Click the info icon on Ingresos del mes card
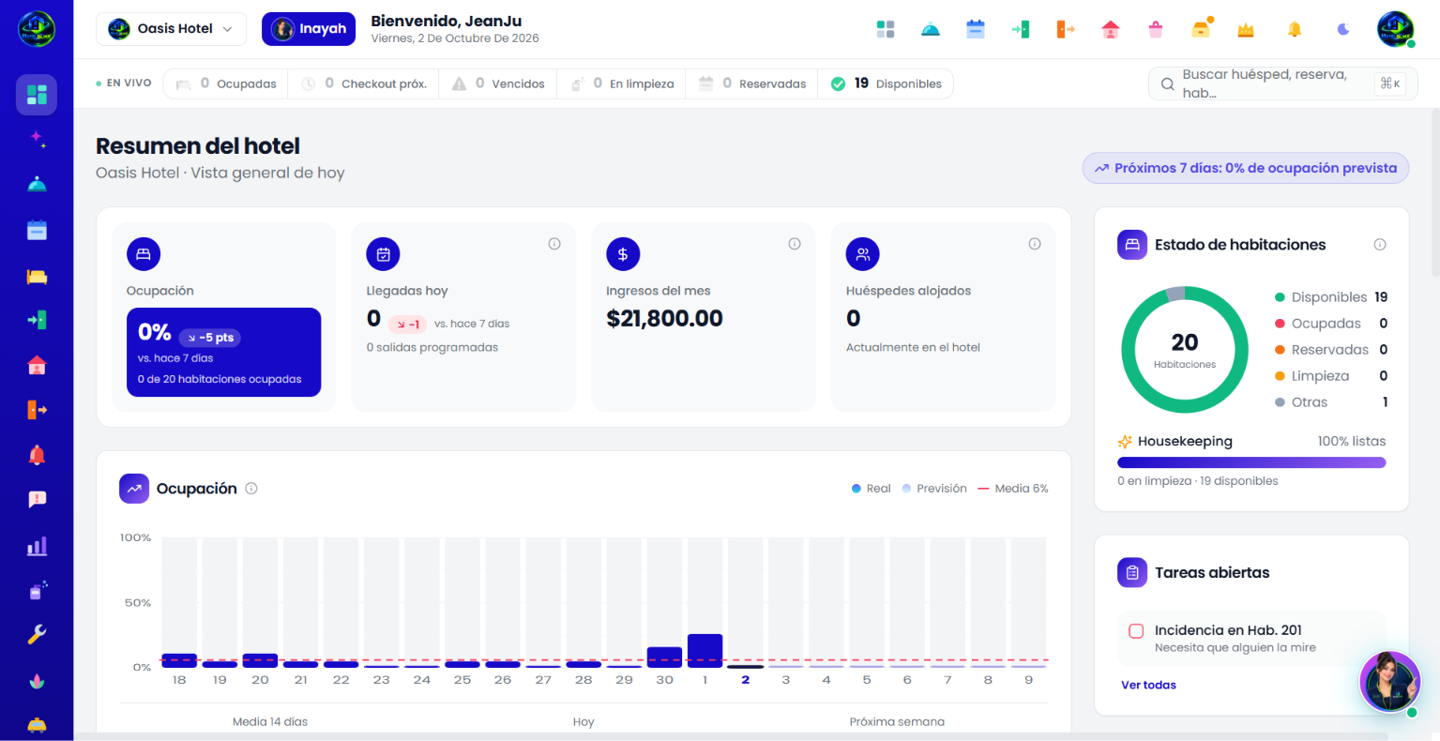Screen dimensions: 1440x741 [x=795, y=244]
